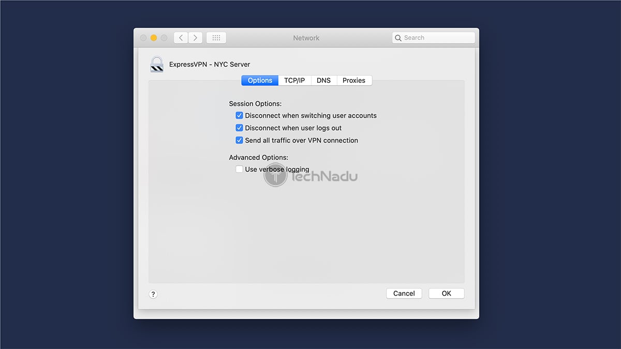Click the Session Options heading

pyautogui.click(x=256, y=104)
